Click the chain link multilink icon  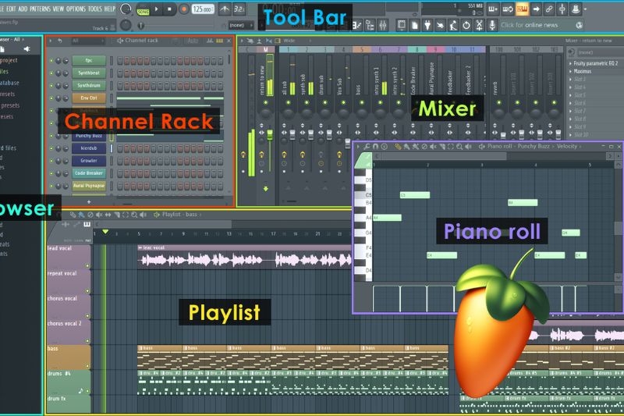point(549,9)
